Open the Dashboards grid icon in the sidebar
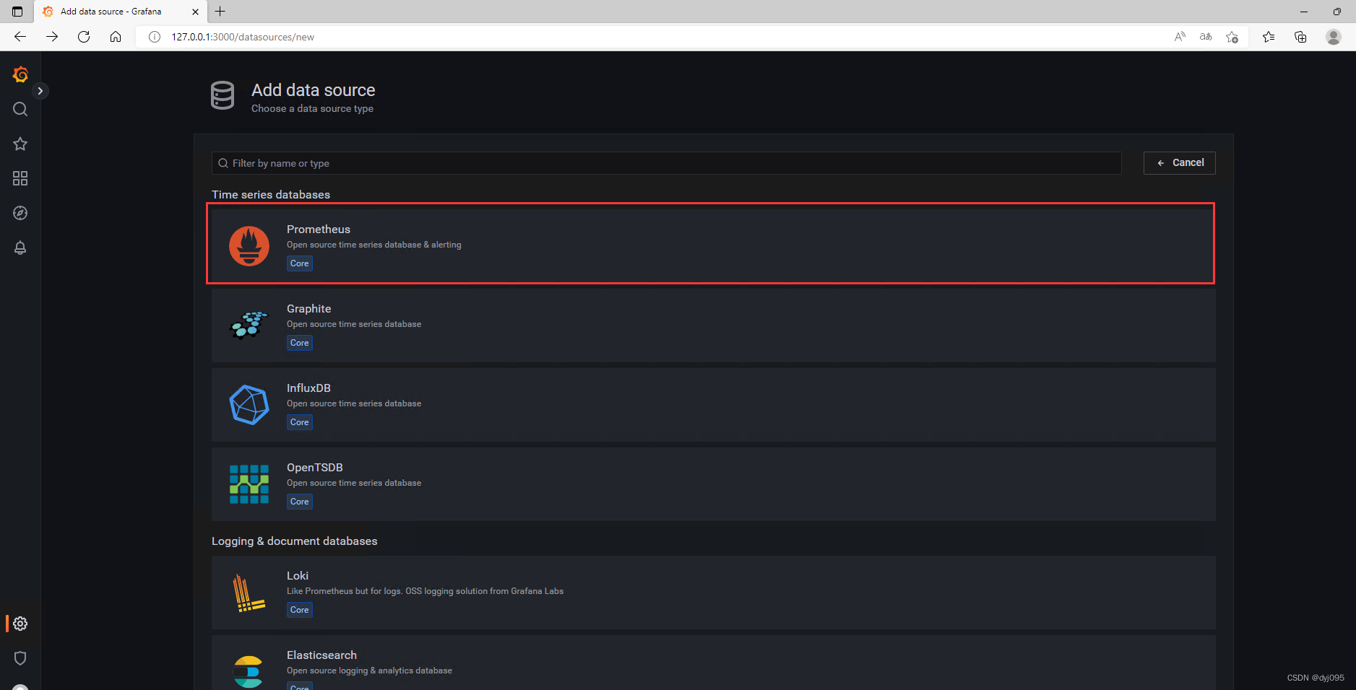The height and width of the screenshot is (690, 1356). pos(20,178)
